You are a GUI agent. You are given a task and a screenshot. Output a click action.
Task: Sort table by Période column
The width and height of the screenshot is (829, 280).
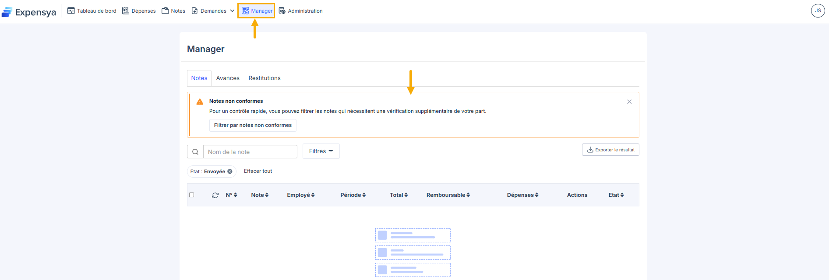click(x=353, y=195)
